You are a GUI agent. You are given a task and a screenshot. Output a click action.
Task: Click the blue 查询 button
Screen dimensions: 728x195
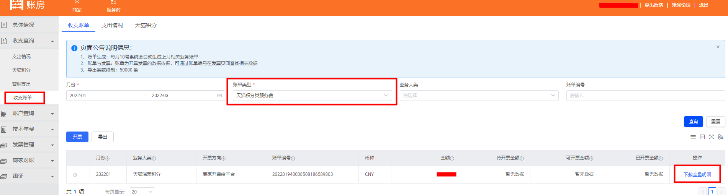(x=693, y=122)
